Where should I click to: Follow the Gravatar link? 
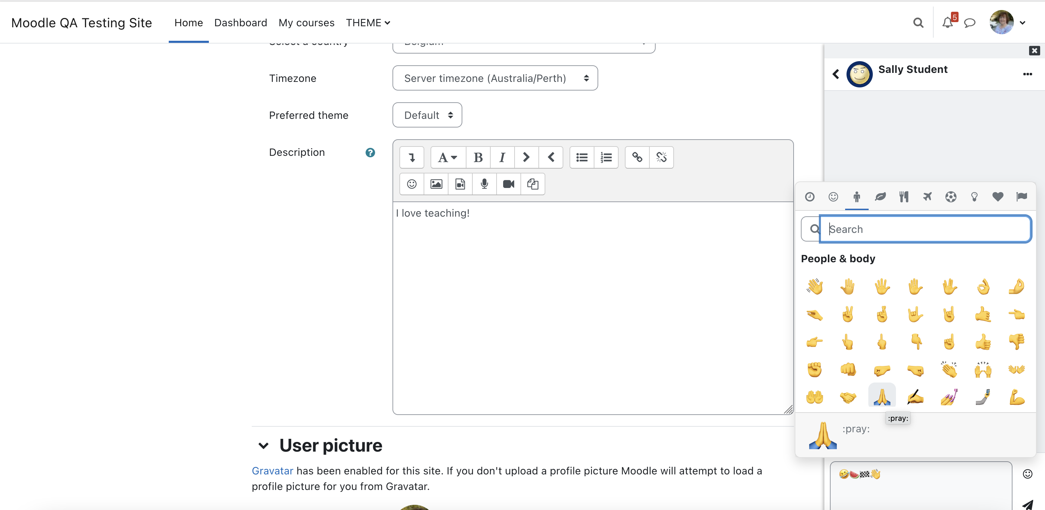pyautogui.click(x=272, y=471)
